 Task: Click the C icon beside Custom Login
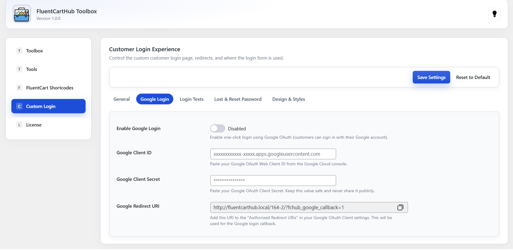pyautogui.click(x=19, y=106)
